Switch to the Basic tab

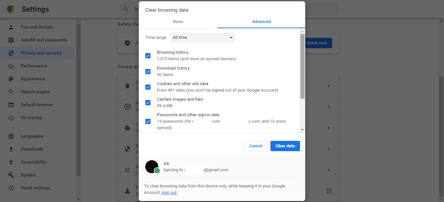coord(178,22)
